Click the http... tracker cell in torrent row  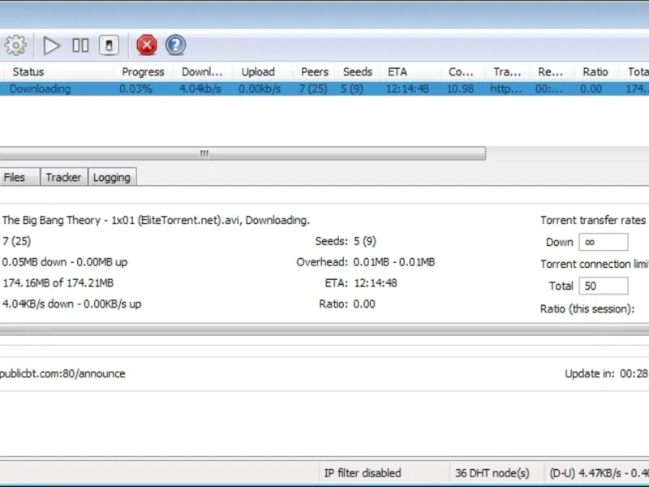(505, 88)
